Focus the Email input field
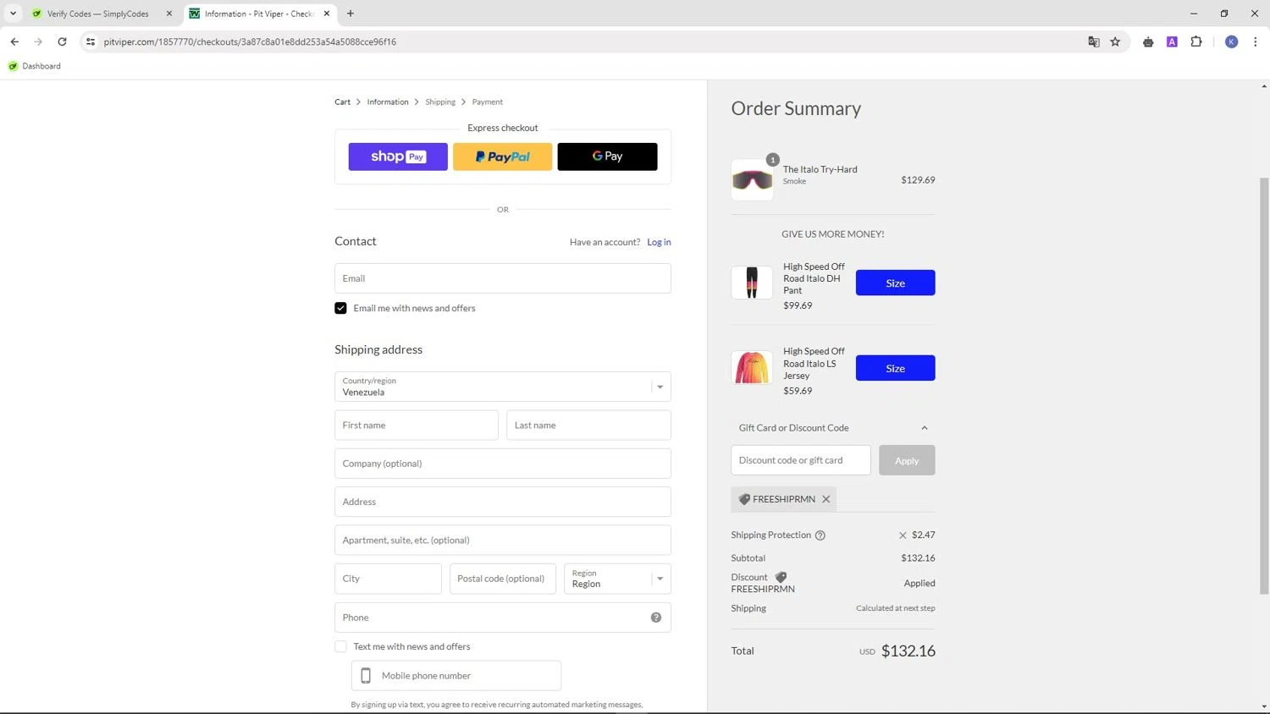1270x714 pixels. (x=503, y=278)
